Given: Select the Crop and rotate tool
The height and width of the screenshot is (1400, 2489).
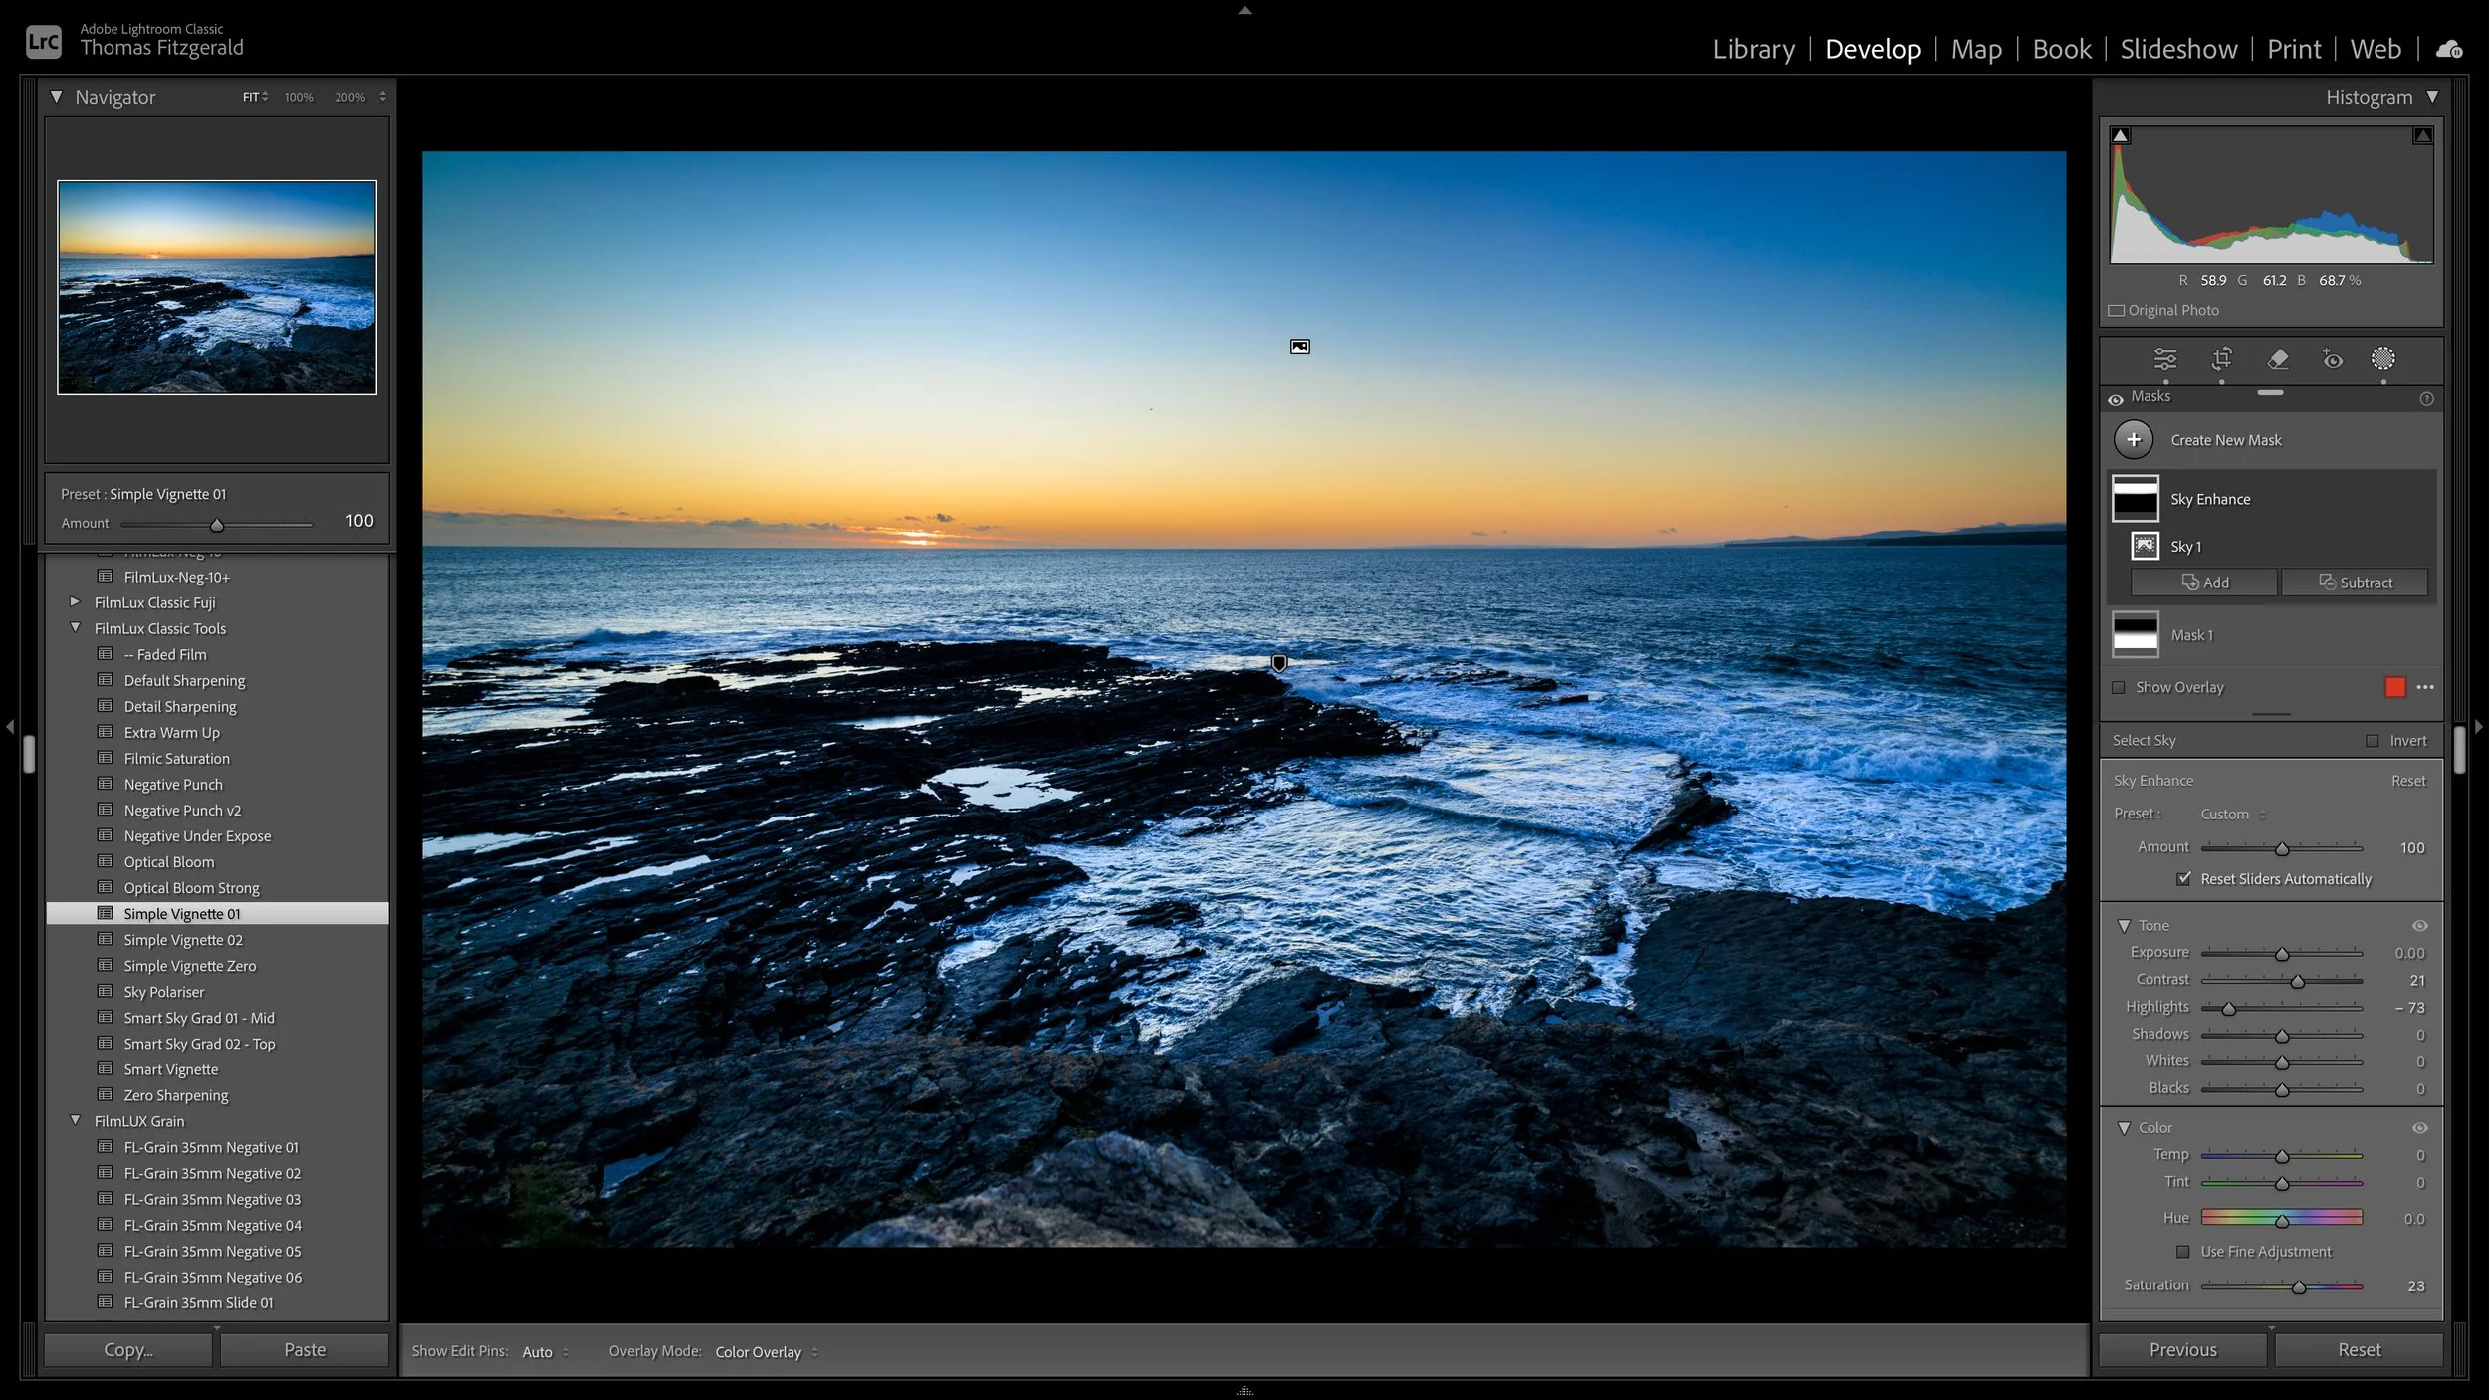Looking at the screenshot, I should point(2221,359).
